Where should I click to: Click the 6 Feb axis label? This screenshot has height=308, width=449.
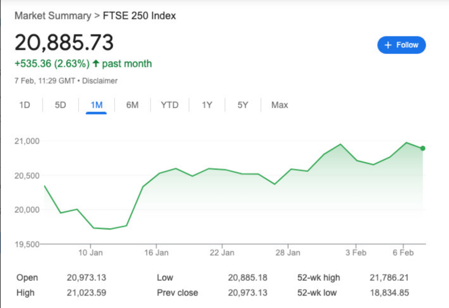tap(403, 253)
